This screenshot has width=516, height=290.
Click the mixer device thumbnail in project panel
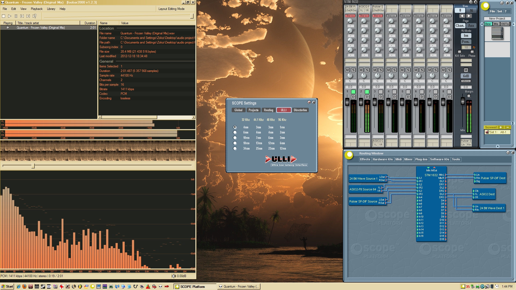coord(497,34)
